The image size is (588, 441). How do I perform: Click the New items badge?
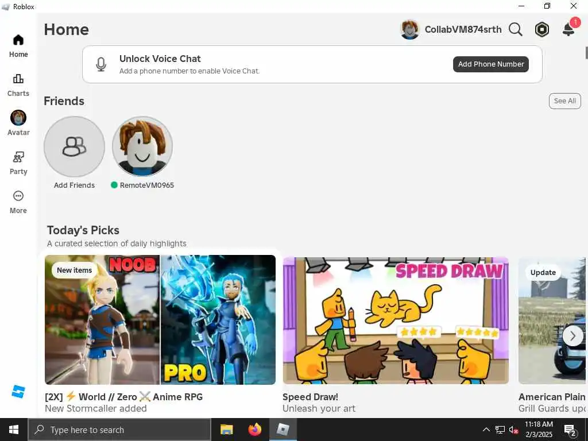tap(74, 270)
